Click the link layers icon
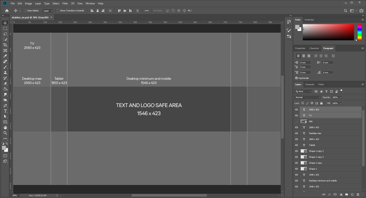Screen dimensions: 366x198 (x=324, y=194)
